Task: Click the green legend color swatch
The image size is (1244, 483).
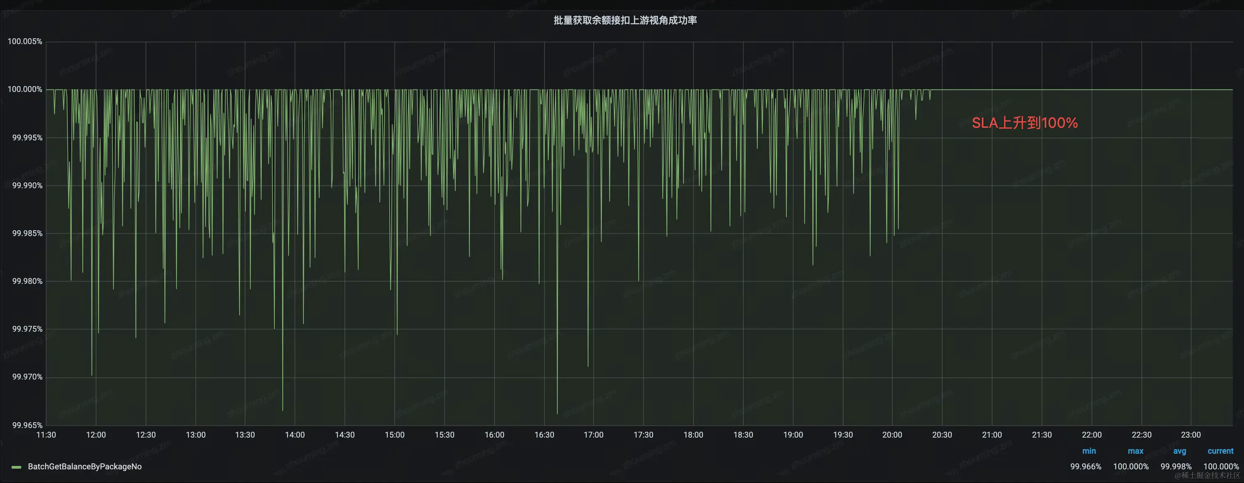Action: click(16, 467)
